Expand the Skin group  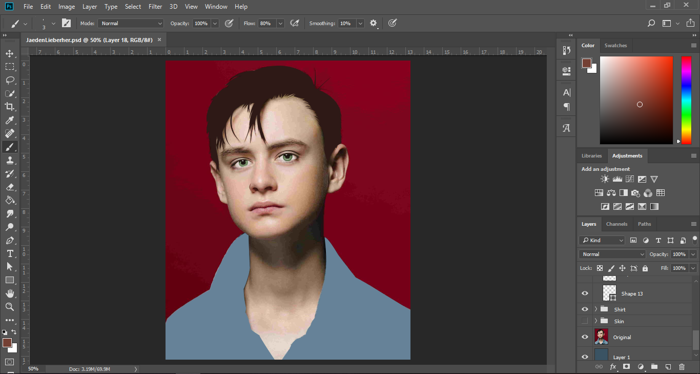tap(596, 321)
